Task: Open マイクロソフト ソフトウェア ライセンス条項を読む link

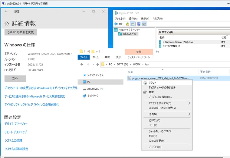Action: coord(31,105)
